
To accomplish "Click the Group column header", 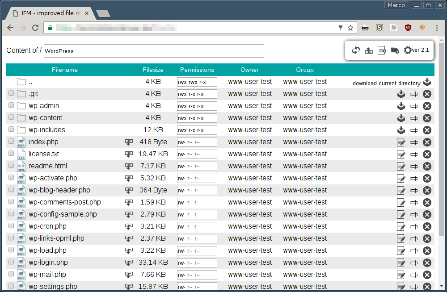I will pos(305,70).
